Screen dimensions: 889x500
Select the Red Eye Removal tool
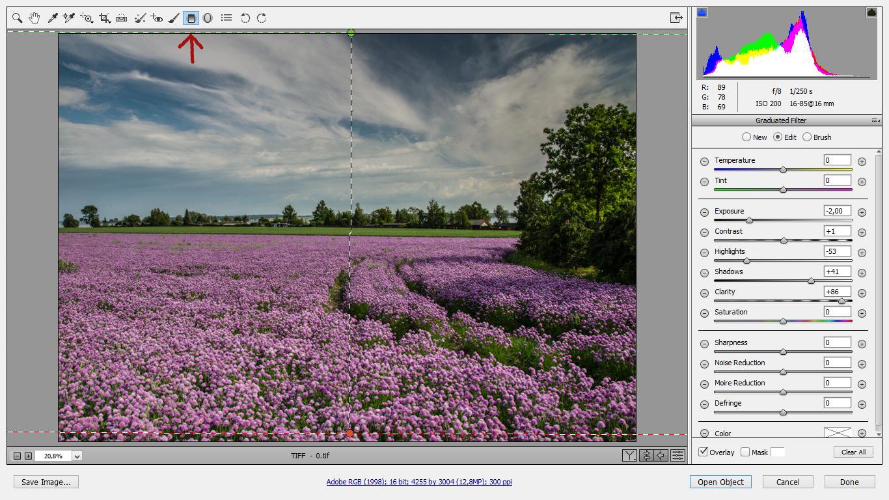coord(157,18)
